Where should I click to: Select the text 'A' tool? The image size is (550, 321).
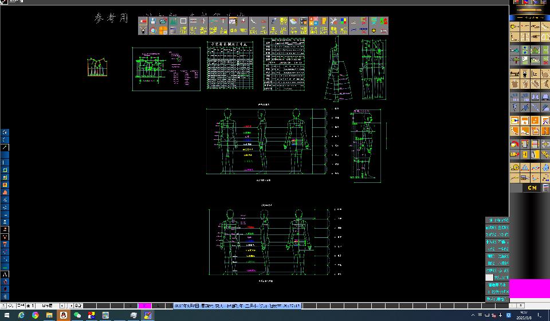pyautogui.click(x=5, y=275)
